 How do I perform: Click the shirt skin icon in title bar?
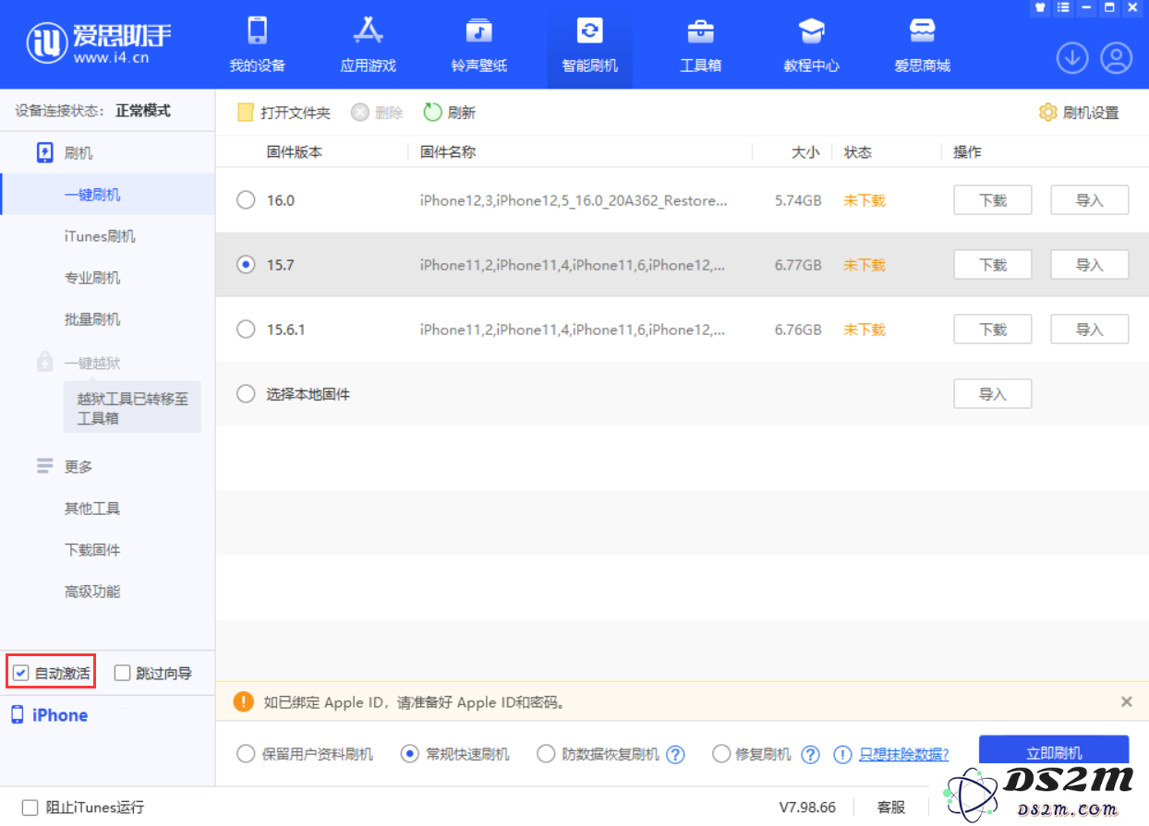(1040, 7)
